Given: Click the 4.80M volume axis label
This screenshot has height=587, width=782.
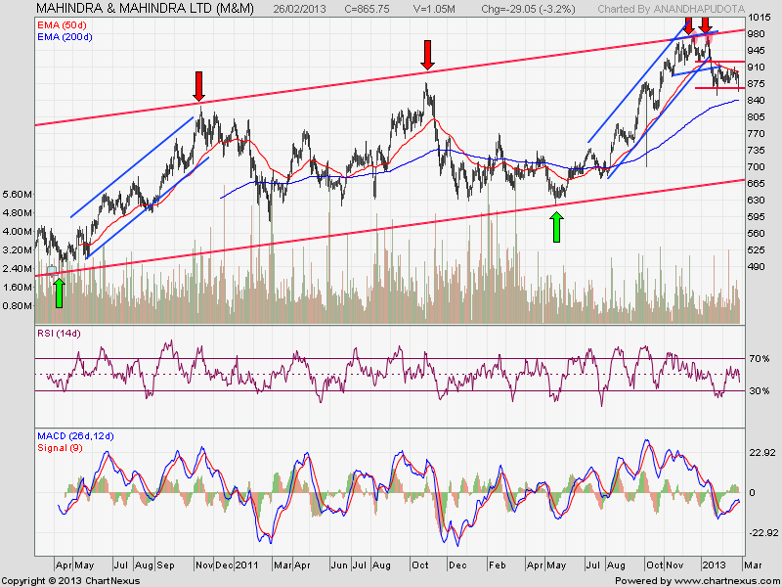Looking at the screenshot, I should (x=18, y=212).
